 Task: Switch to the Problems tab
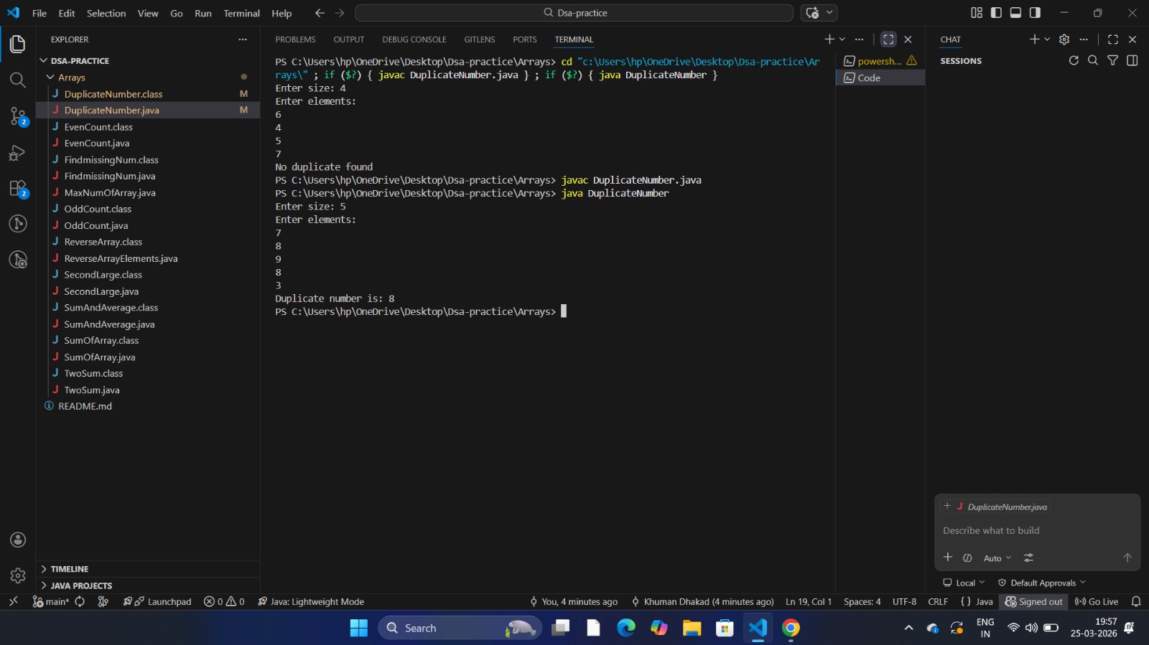295,39
